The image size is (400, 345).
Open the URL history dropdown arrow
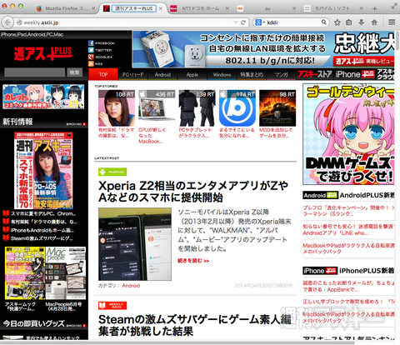[236, 22]
